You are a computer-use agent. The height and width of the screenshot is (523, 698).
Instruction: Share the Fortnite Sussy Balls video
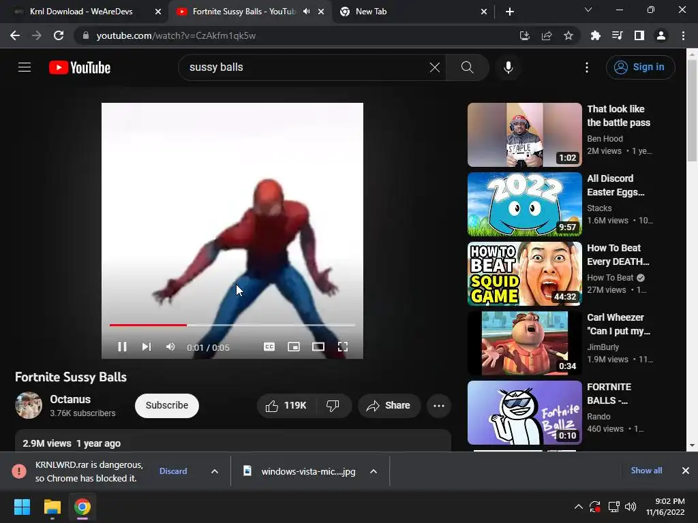pyautogui.click(x=389, y=406)
